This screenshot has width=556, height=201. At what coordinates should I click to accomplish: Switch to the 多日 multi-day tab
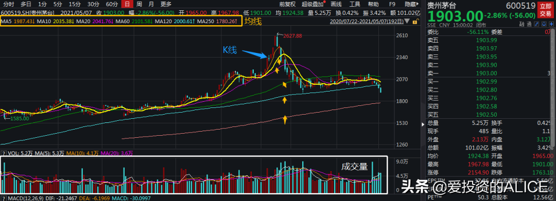(x=26, y=4)
